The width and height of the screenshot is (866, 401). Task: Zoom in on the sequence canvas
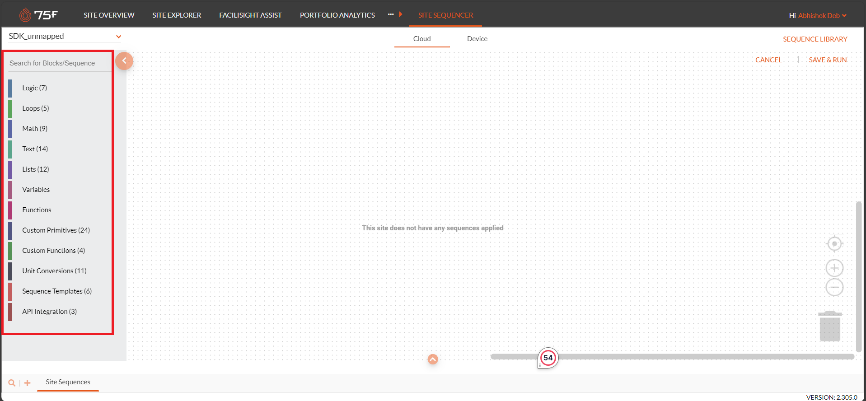pyautogui.click(x=834, y=268)
